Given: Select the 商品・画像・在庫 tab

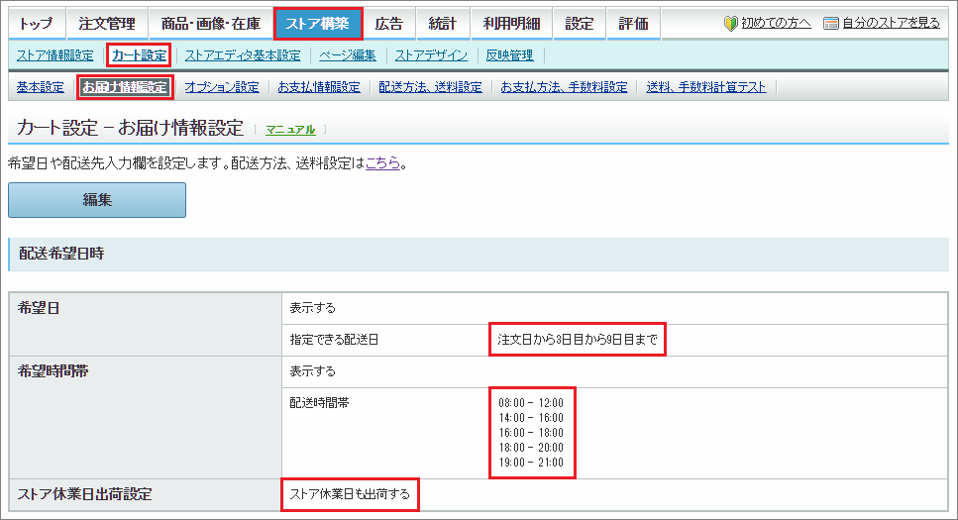Looking at the screenshot, I should [x=211, y=24].
